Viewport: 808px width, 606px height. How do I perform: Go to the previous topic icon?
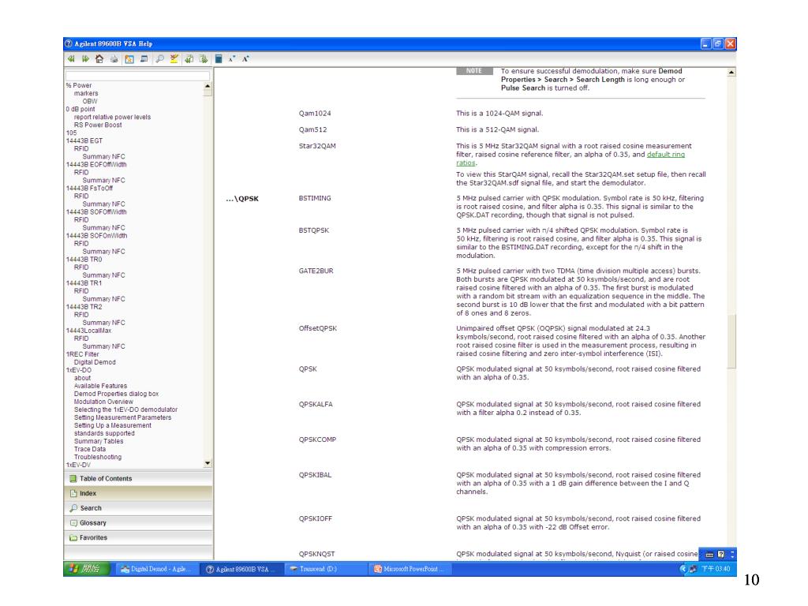click(x=189, y=59)
